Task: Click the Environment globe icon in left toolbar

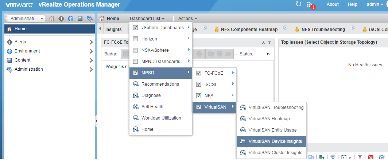Action: point(70,19)
